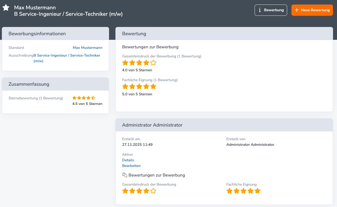
Task: Click the empty fifth star under Gesamteindruck summary
Action: pyautogui.click(x=153, y=63)
